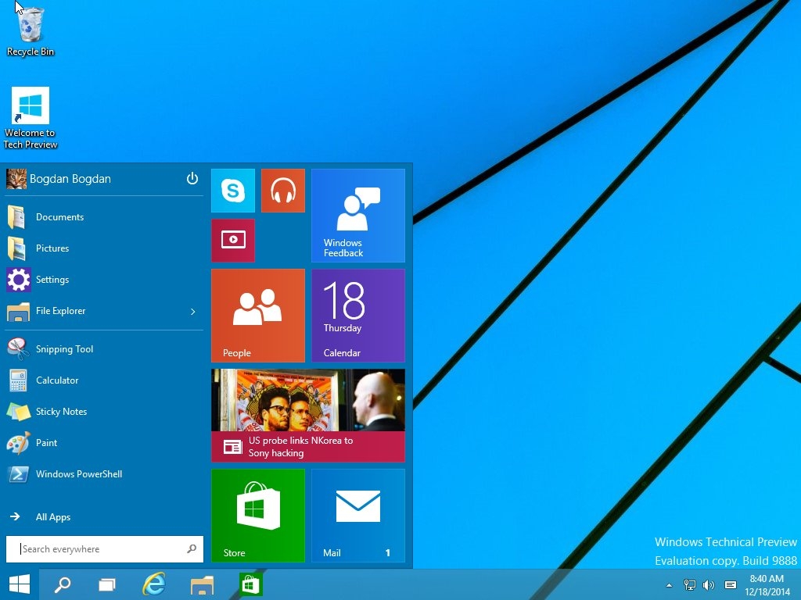
Task: Open the volume speaker icon in tray
Action: [x=709, y=585]
